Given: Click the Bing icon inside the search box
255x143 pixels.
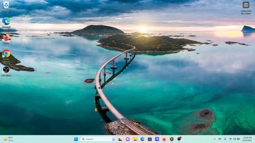Looking at the screenshot, I should (114, 139).
